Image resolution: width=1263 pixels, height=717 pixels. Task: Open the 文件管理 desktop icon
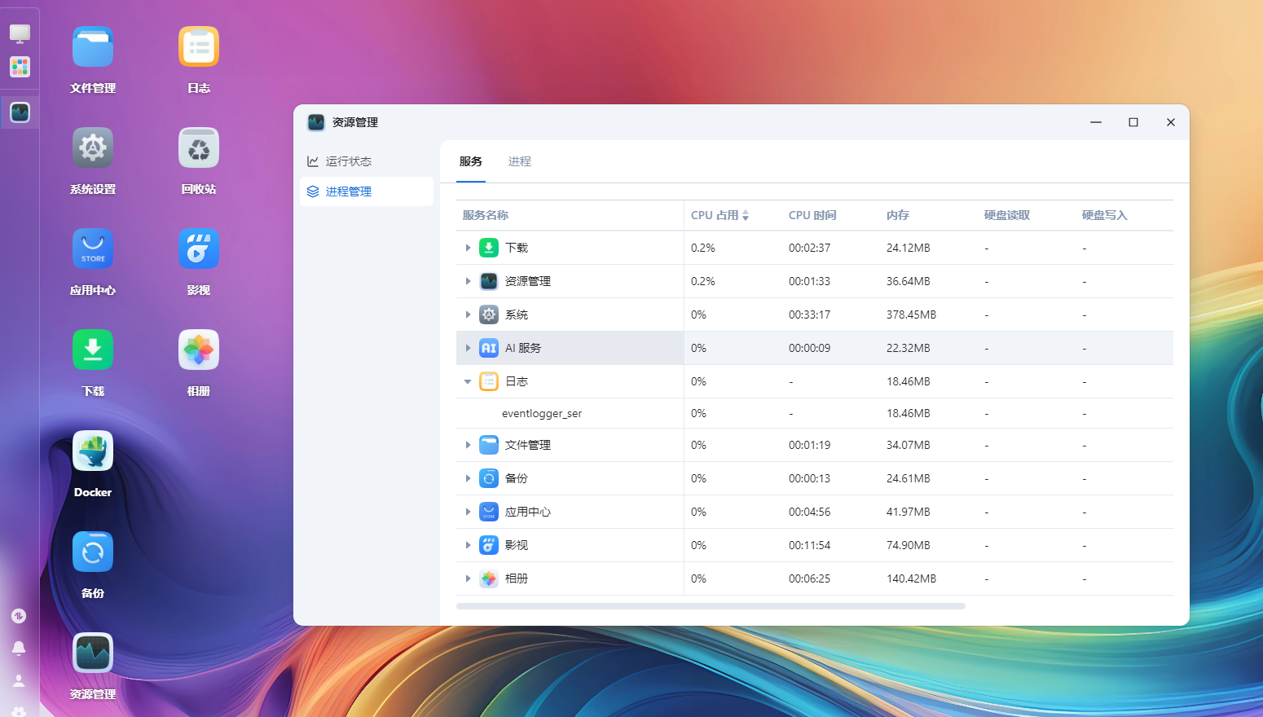[93, 47]
